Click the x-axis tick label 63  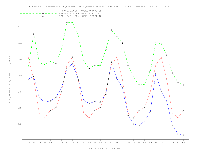click(x=145, y=142)
